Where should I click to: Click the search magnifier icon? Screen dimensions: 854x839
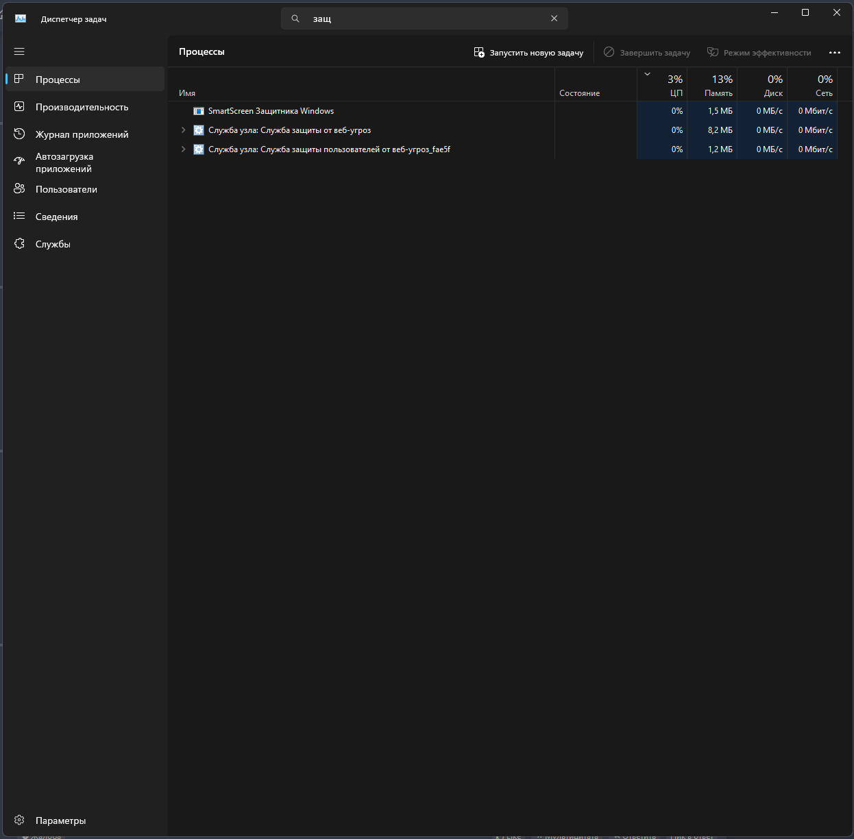click(295, 19)
